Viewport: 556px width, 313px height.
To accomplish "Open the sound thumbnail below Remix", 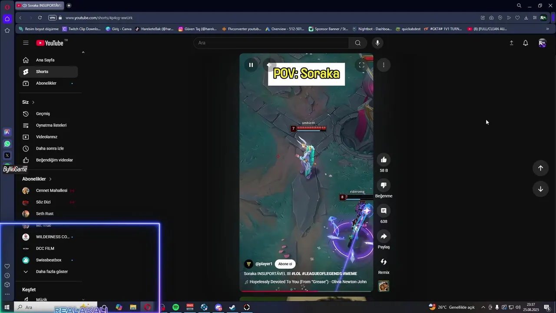I will [384, 286].
